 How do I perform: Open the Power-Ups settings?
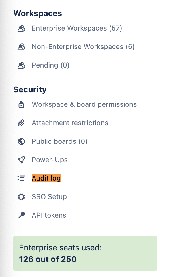pyautogui.click(x=50, y=160)
